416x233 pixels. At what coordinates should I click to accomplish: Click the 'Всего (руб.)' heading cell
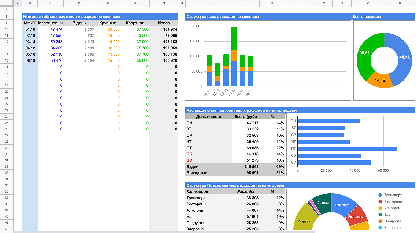click(x=246, y=116)
